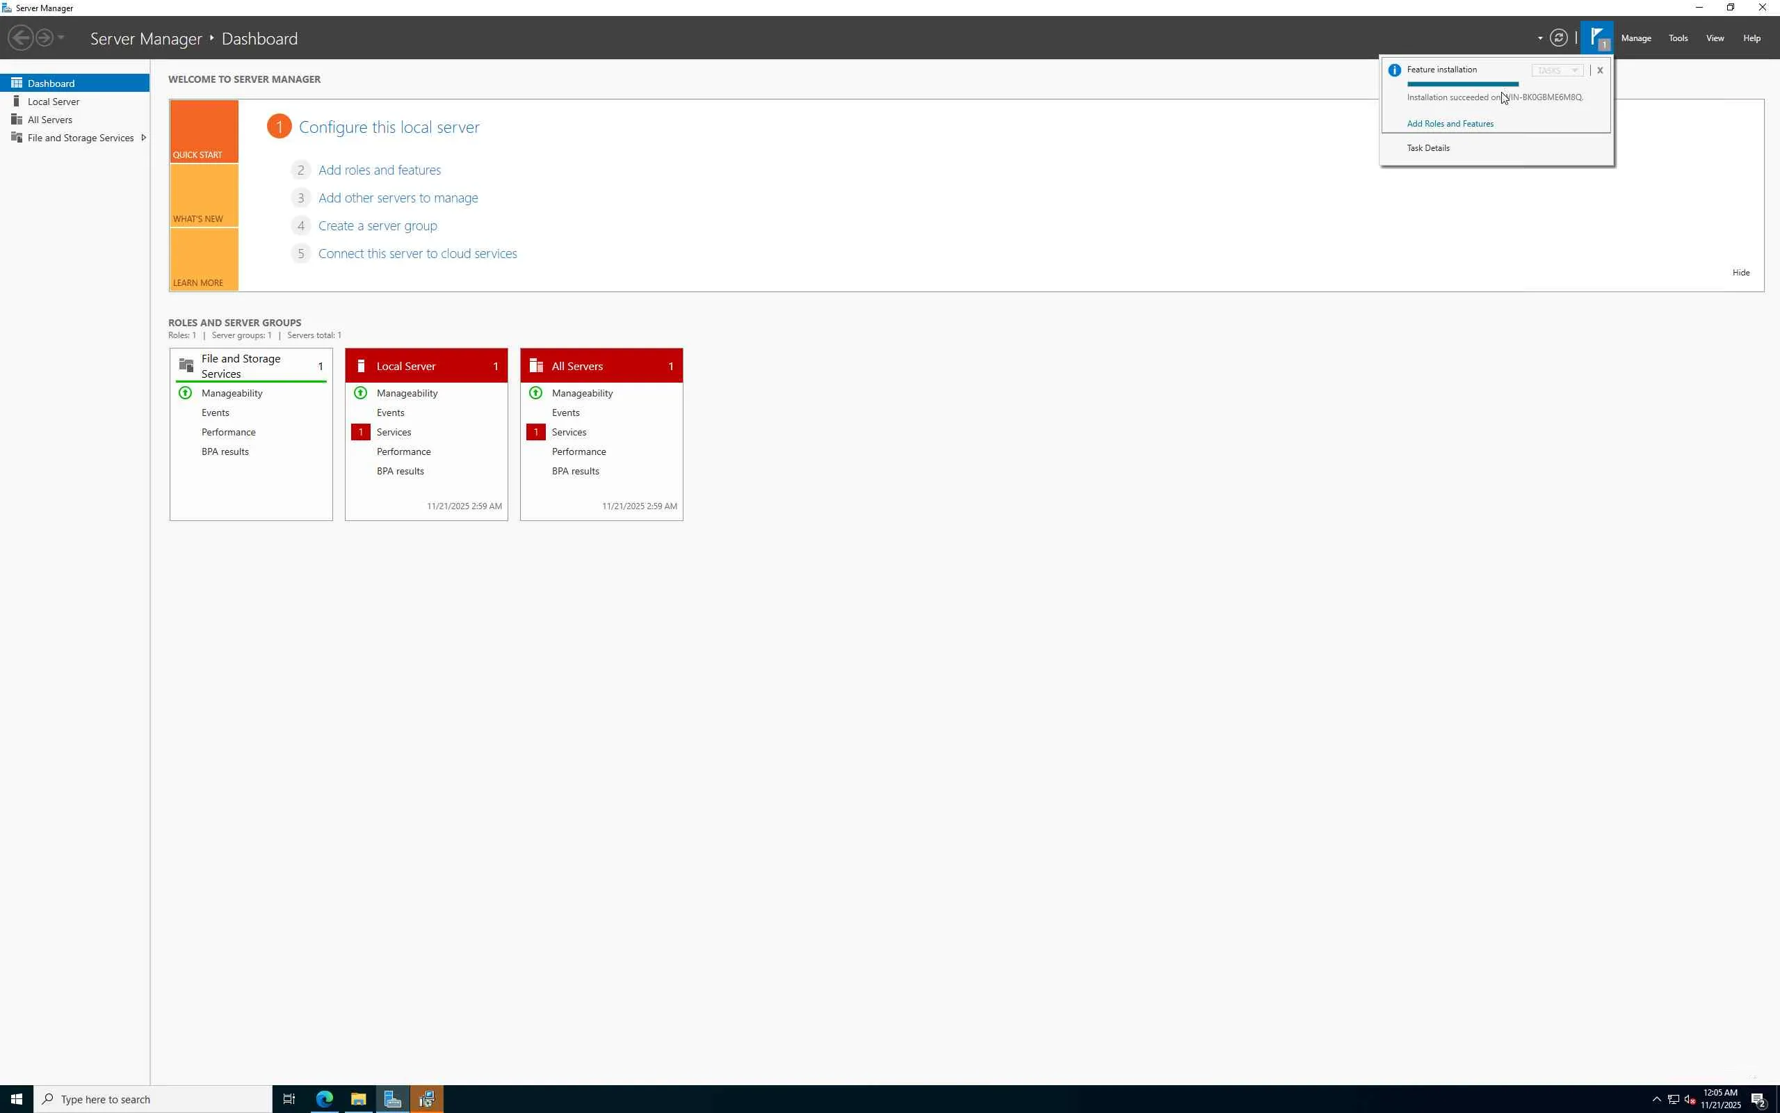Dismiss the Feature installation notification
This screenshot has width=1780, height=1113.
(x=1600, y=71)
